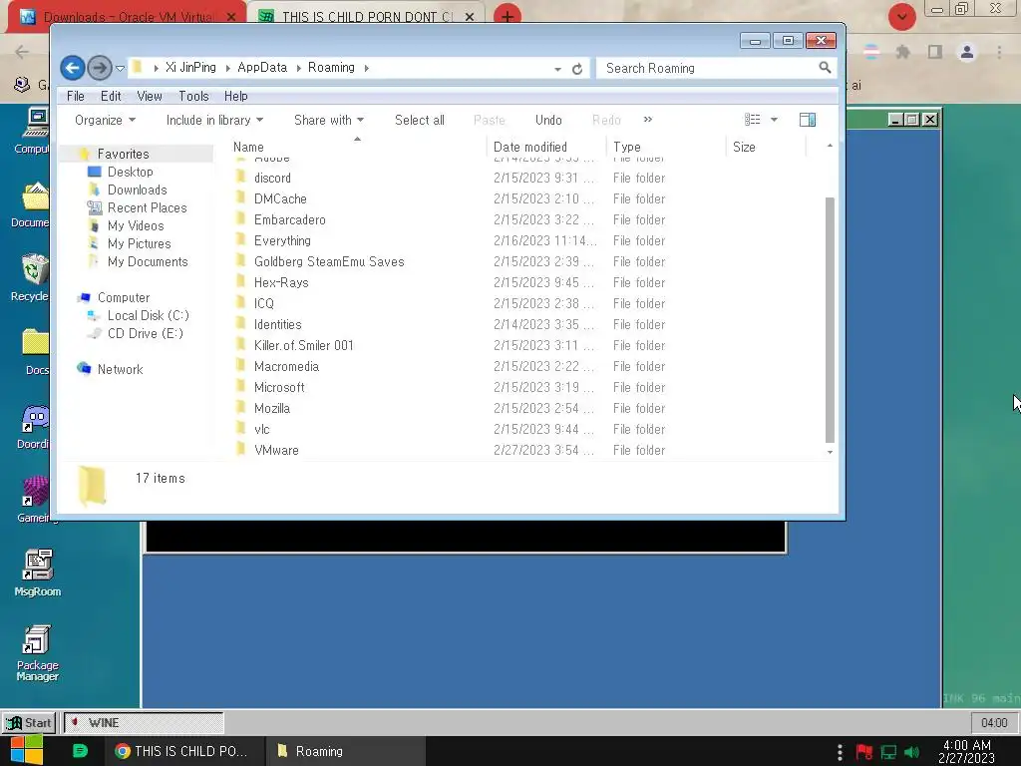Select the Recycle bin desktop icon

[31, 278]
